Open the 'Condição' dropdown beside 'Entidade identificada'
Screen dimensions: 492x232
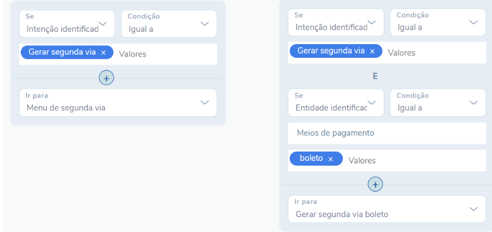pos(438,103)
